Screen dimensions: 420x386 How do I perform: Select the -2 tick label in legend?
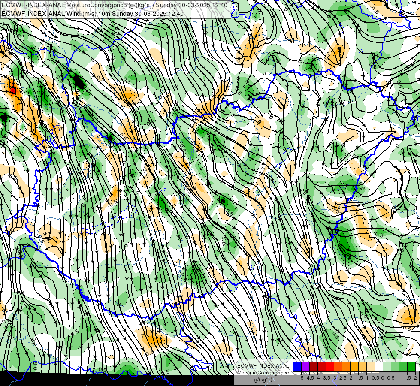tap(350, 378)
